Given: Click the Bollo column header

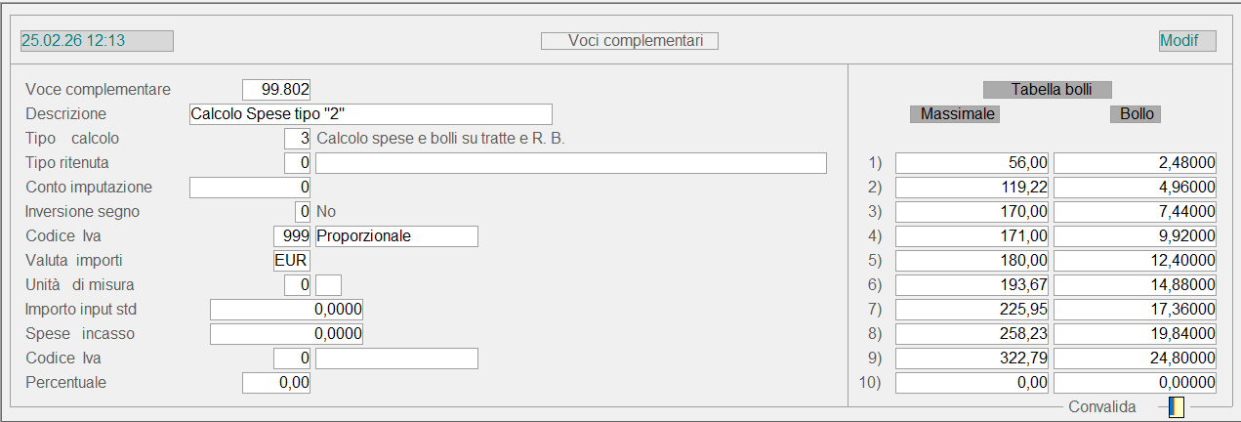Looking at the screenshot, I should [1137, 114].
